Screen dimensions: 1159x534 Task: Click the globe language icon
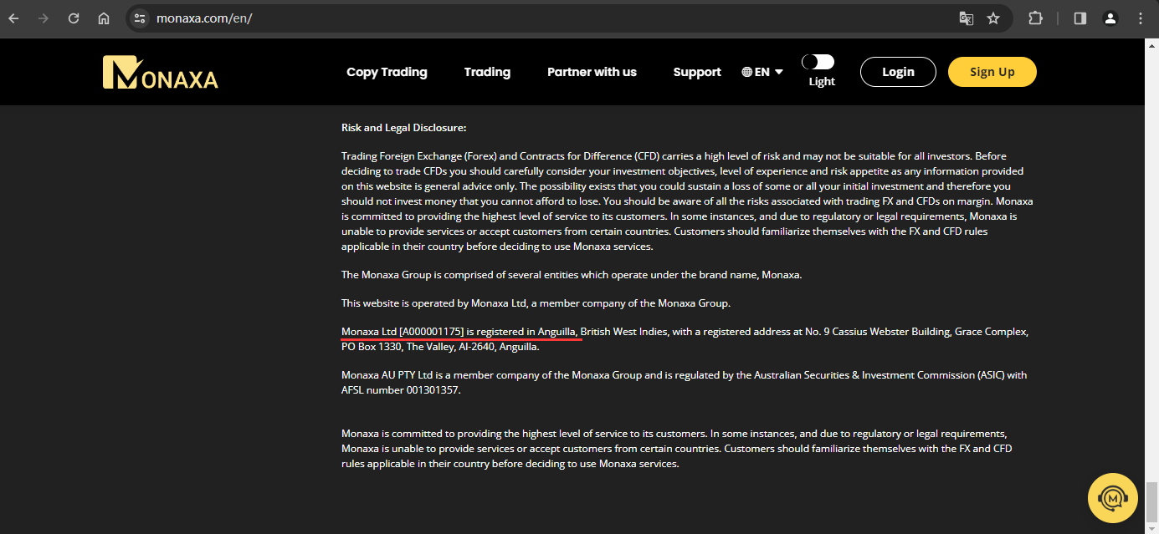pyautogui.click(x=746, y=72)
